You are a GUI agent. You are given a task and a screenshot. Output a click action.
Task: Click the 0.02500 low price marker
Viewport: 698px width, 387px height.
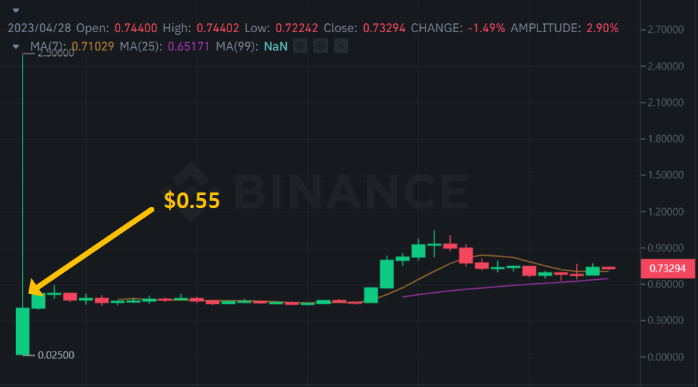[x=55, y=355]
